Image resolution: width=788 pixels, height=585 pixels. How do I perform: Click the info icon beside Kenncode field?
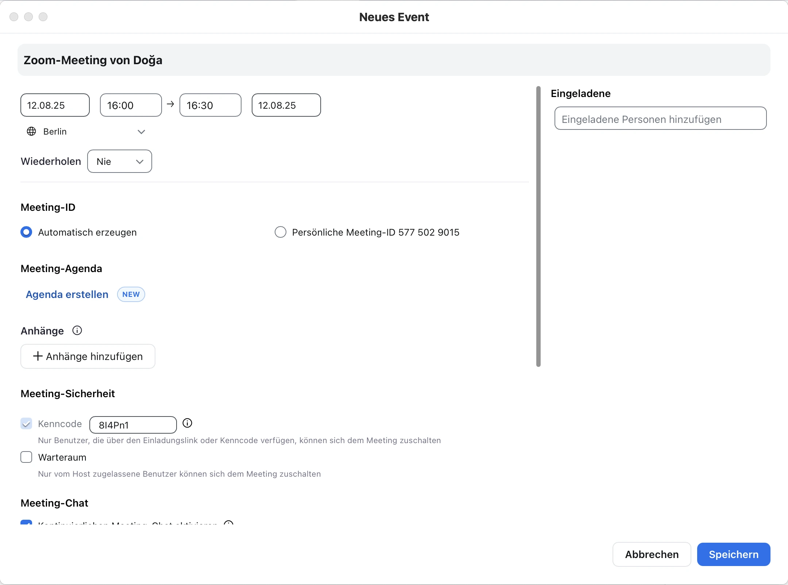tap(187, 423)
